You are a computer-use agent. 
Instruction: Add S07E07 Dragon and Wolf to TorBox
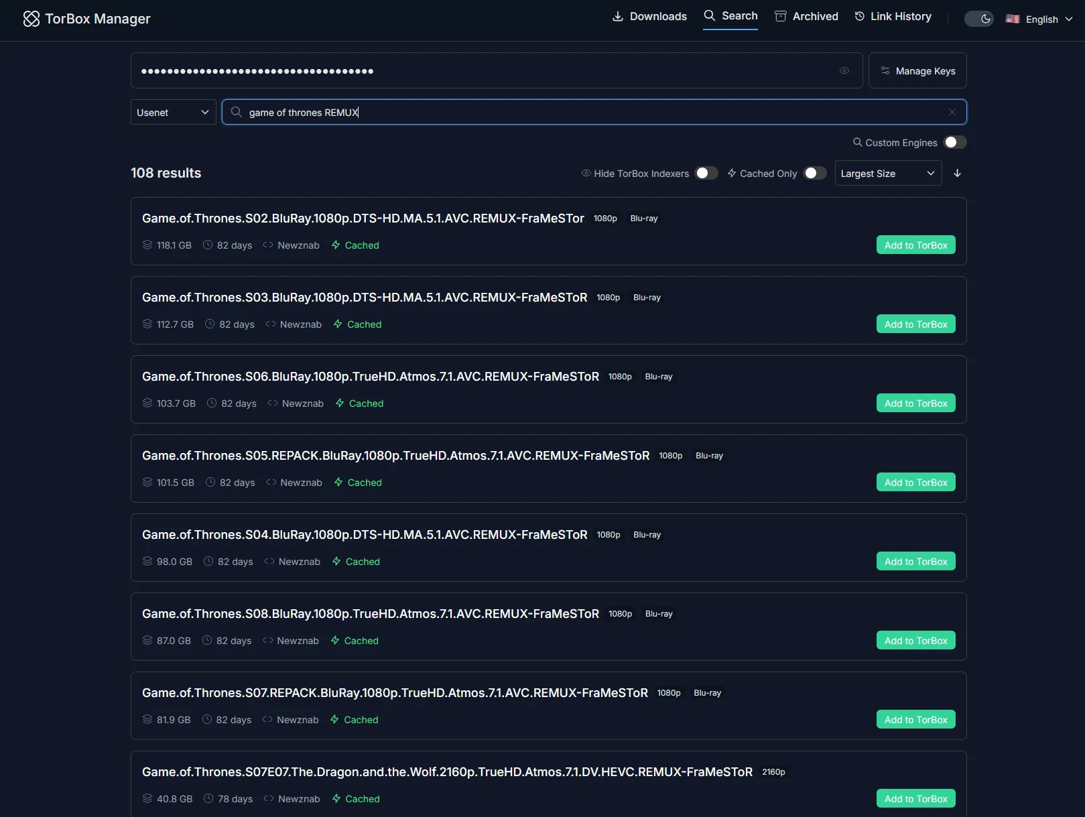pyautogui.click(x=916, y=798)
